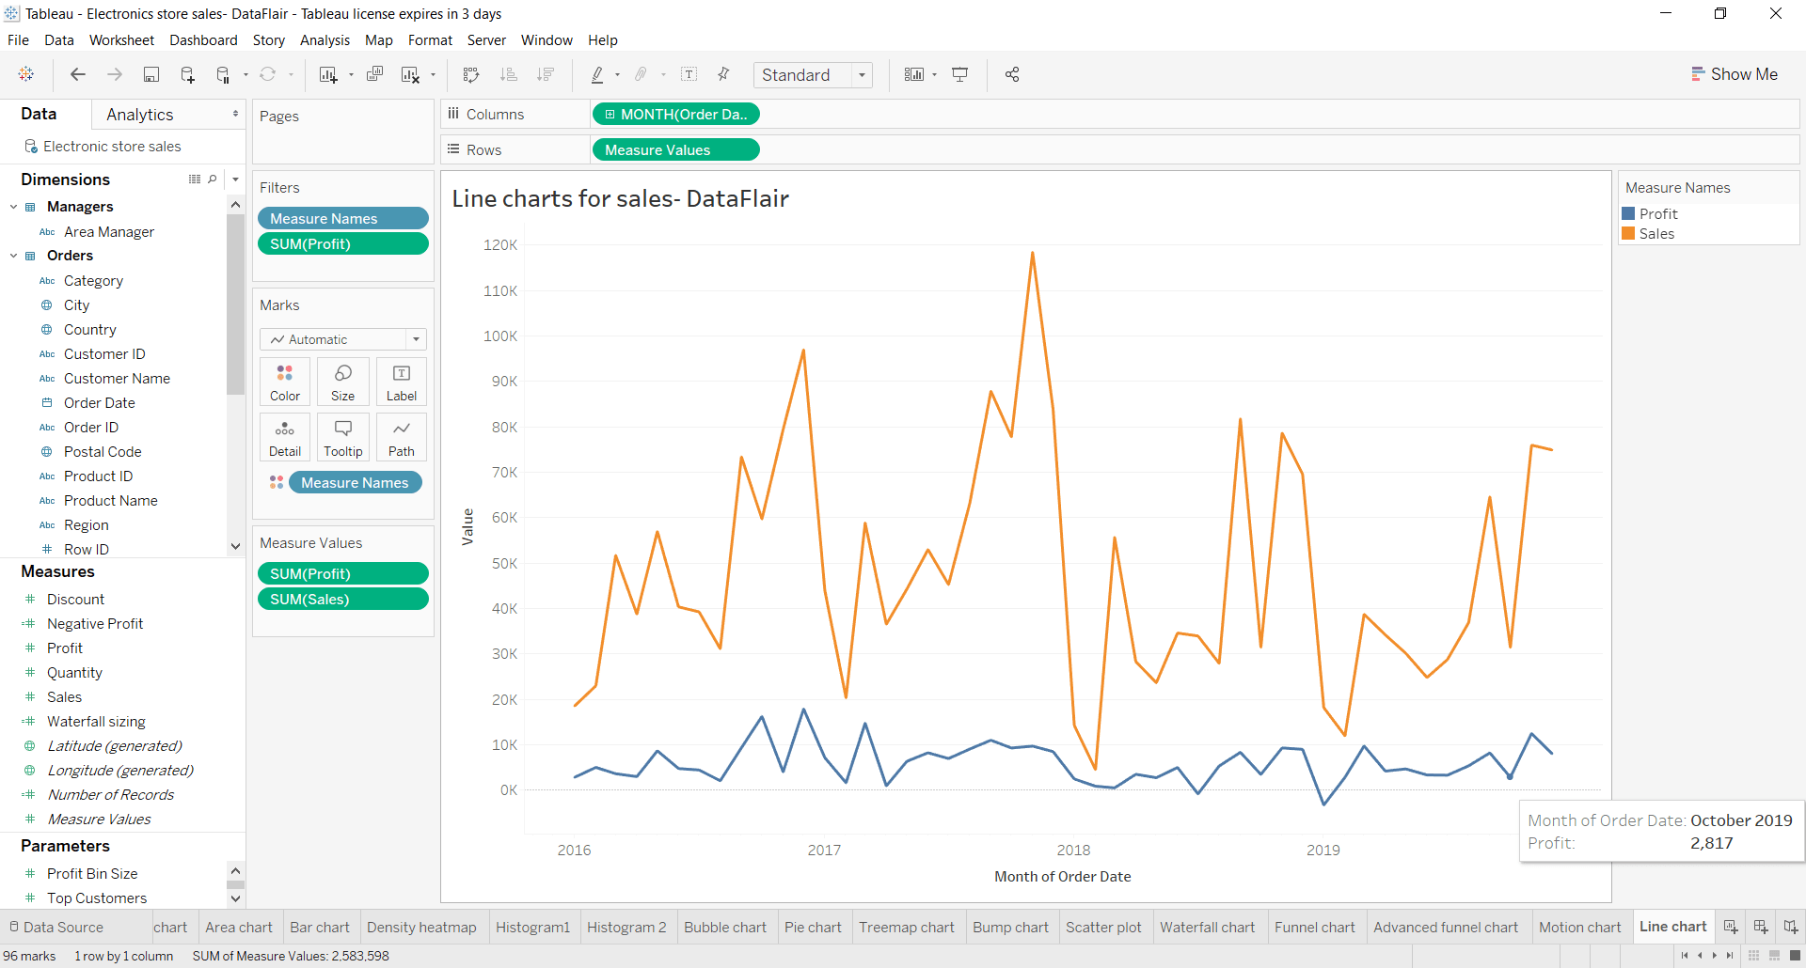The height and width of the screenshot is (968, 1806).
Task: Sort ascending toolbar icon
Action: coord(509,74)
